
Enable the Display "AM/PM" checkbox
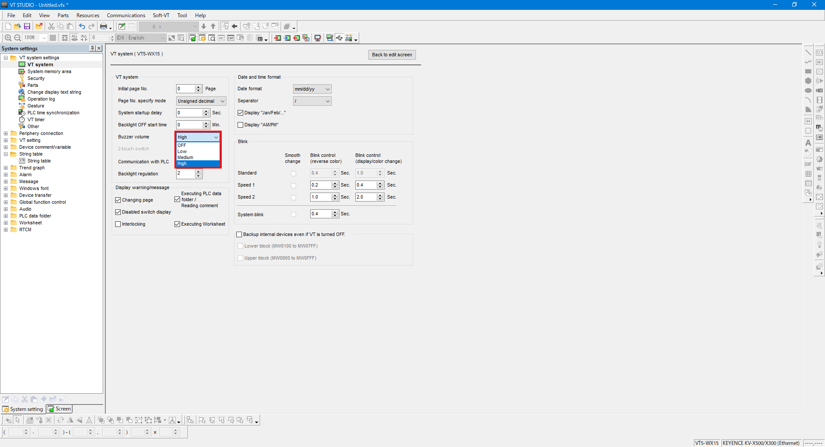point(241,125)
